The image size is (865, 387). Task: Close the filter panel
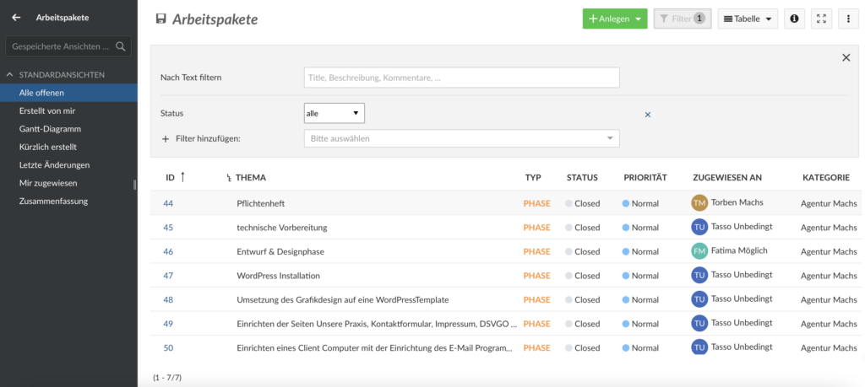846,58
